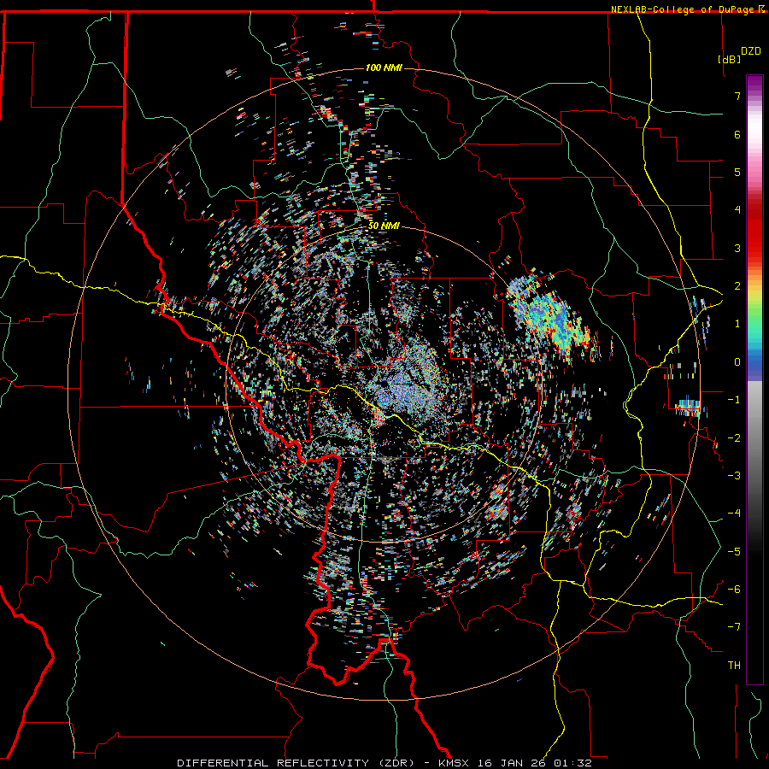This screenshot has height=769, width=769.
Task: Click the 4 value on color scale
Action: click(x=737, y=210)
